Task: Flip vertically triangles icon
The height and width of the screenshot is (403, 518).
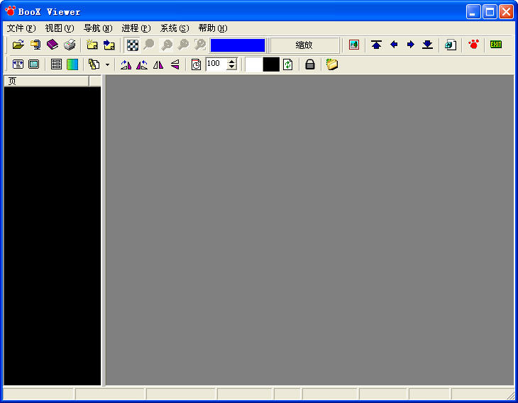Action: coord(175,64)
